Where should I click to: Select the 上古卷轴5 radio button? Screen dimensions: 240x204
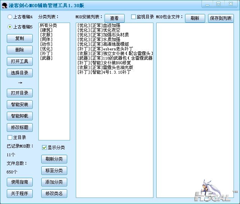coord(10,27)
